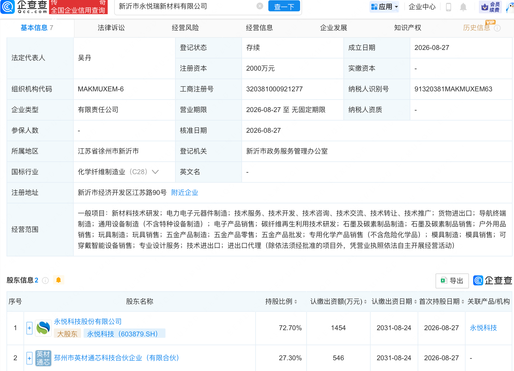Switch to 知识产权 tab
The height and width of the screenshot is (371, 514).
click(x=407, y=28)
